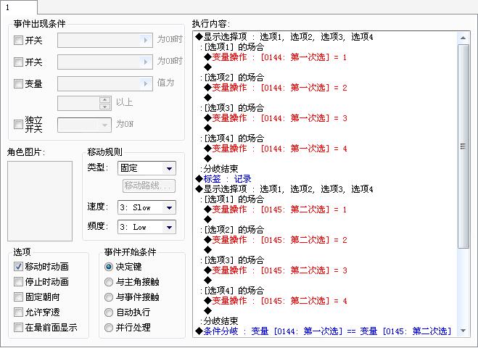Select the 与主角接触 start condition

pyautogui.click(x=109, y=282)
